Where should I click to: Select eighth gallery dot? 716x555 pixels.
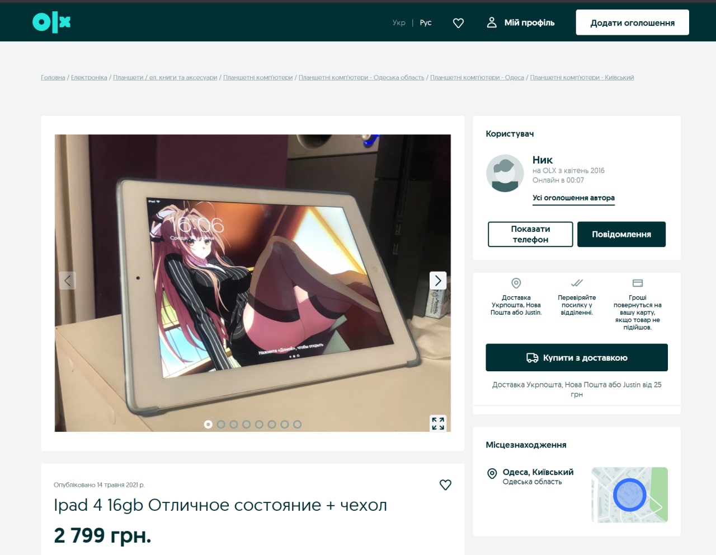click(298, 425)
